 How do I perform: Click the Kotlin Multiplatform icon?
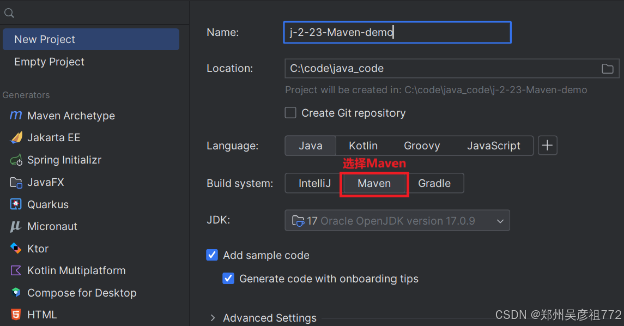click(x=15, y=271)
